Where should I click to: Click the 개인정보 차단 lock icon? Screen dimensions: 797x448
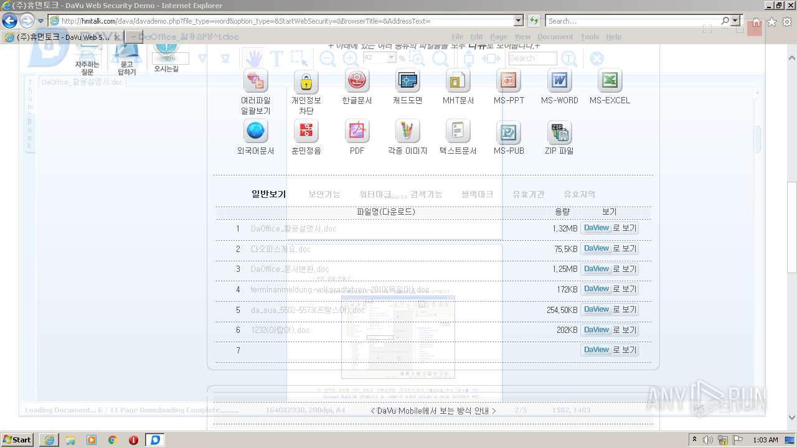(x=306, y=81)
